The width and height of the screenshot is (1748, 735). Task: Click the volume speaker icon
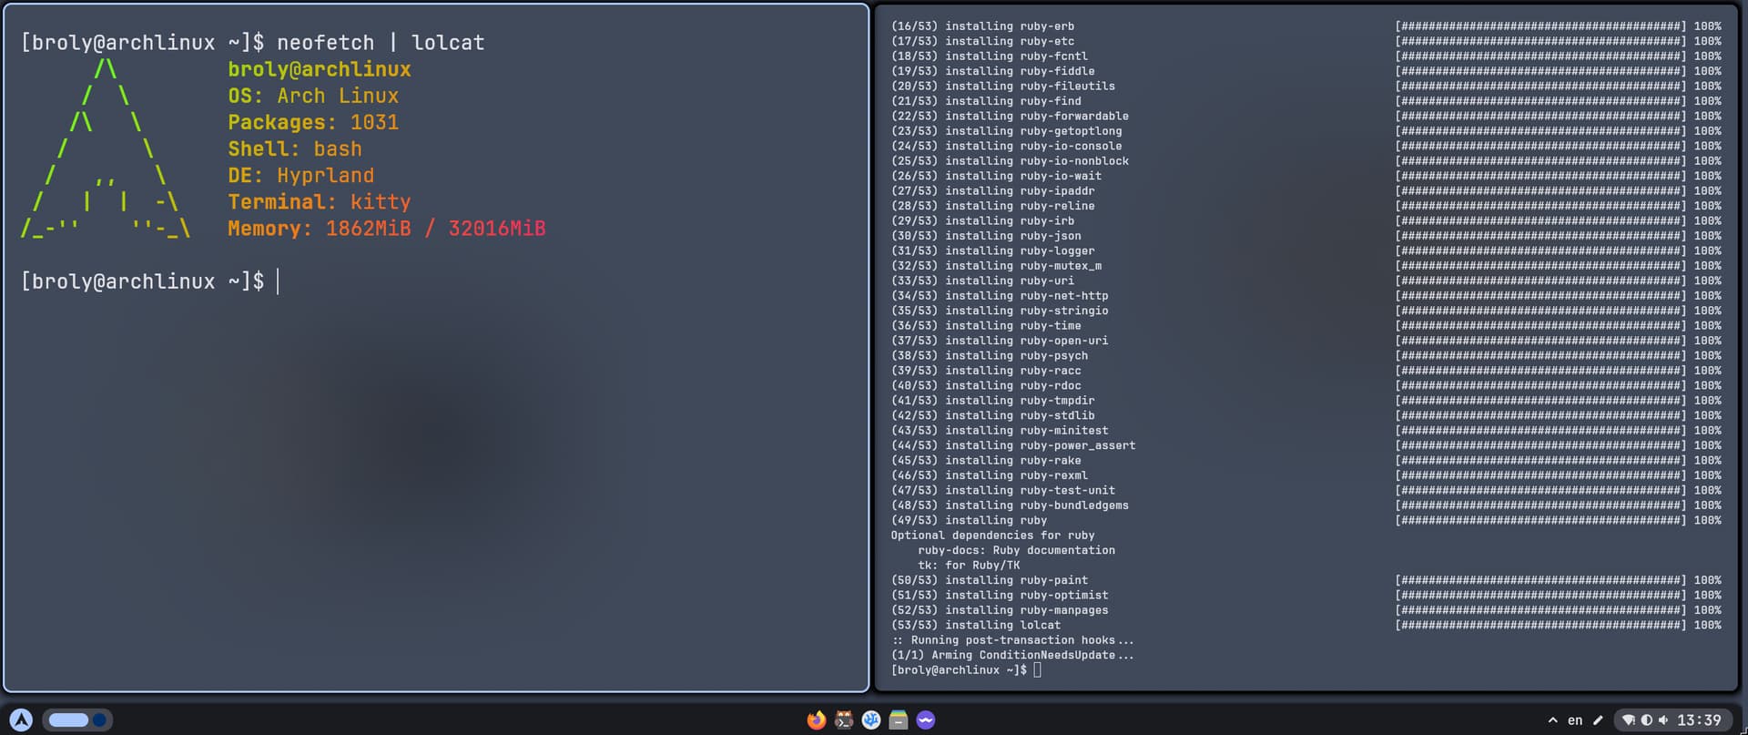pos(1662,720)
